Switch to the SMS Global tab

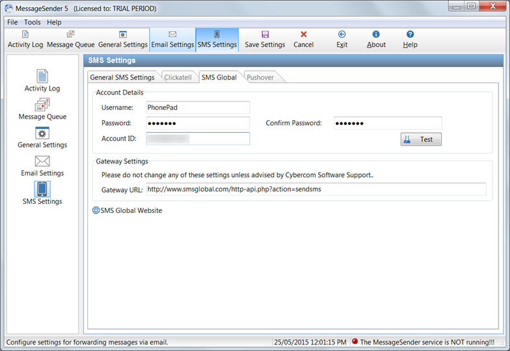[x=219, y=77]
